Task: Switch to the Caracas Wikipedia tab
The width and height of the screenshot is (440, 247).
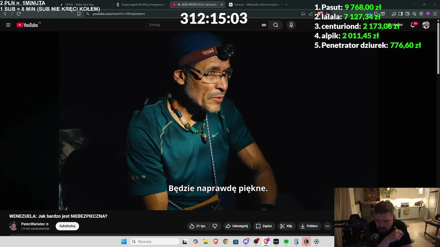Action: (254, 4)
